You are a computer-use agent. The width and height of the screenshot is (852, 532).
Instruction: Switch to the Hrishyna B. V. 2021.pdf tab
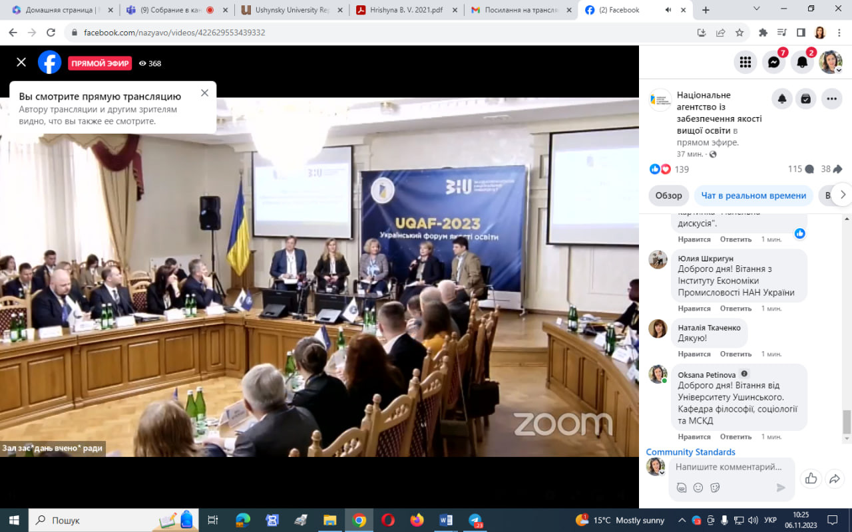click(406, 10)
